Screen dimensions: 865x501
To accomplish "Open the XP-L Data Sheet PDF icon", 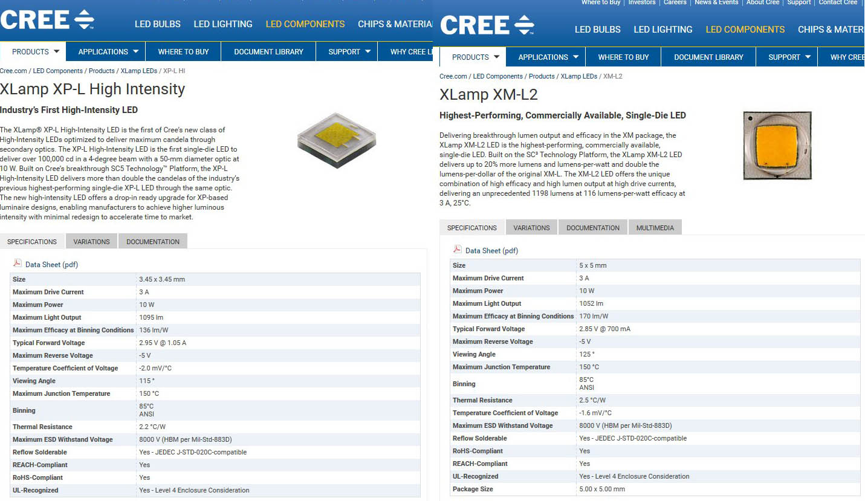I will (18, 263).
